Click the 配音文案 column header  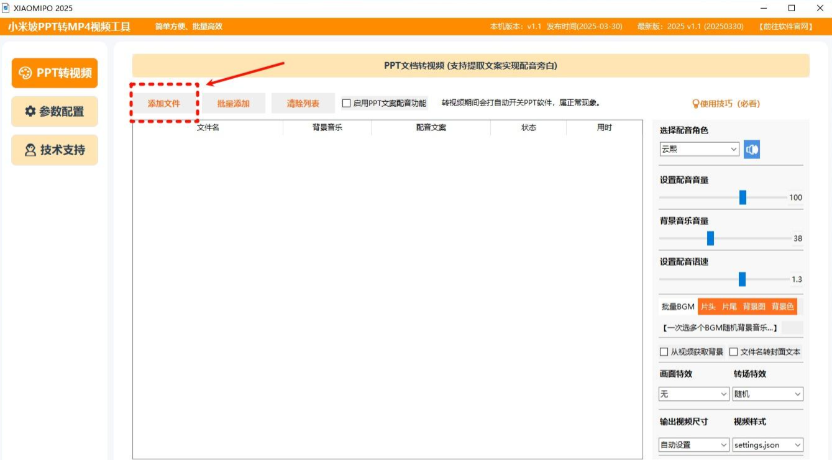click(x=431, y=127)
